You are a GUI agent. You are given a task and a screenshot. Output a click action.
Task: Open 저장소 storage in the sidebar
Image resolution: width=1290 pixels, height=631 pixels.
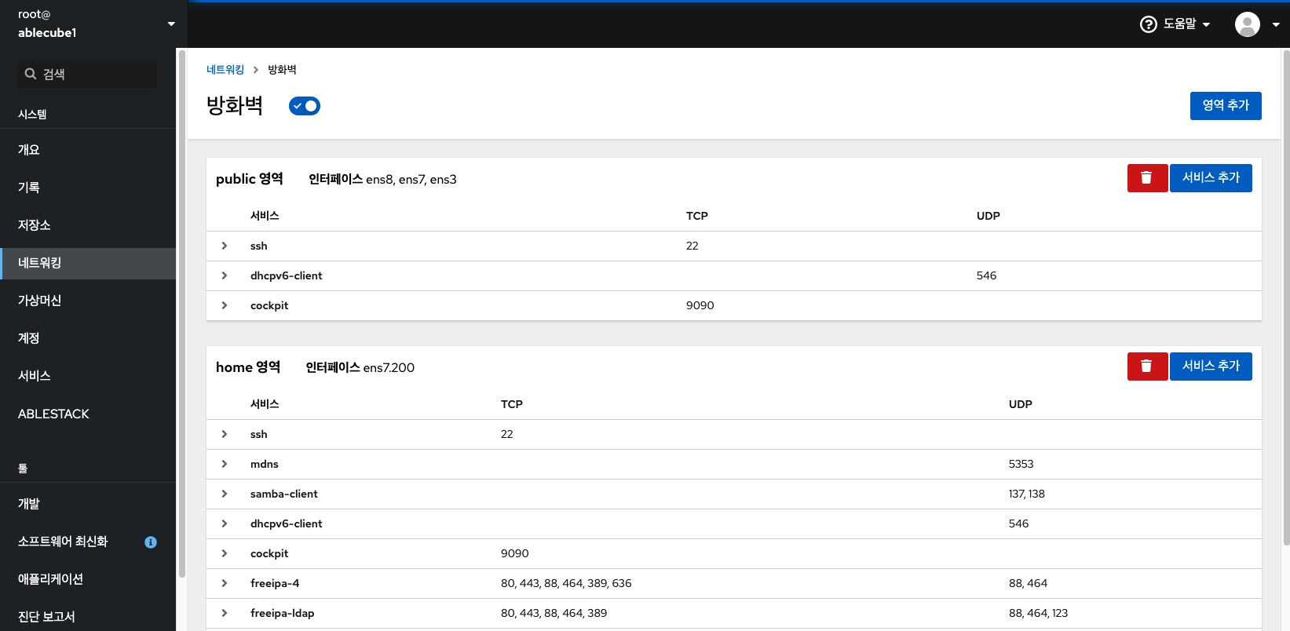pyautogui.click(x=88, y=225)
